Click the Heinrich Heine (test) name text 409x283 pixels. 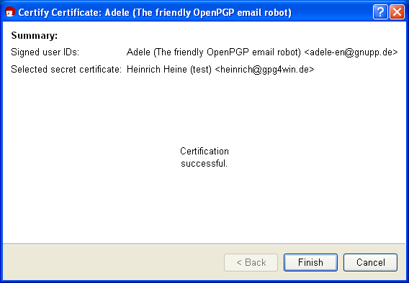(x=169, y=70)
